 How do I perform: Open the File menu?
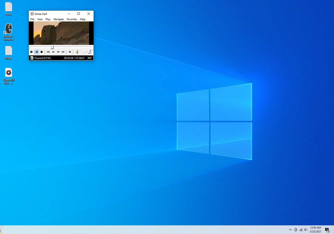click(32, 19)
